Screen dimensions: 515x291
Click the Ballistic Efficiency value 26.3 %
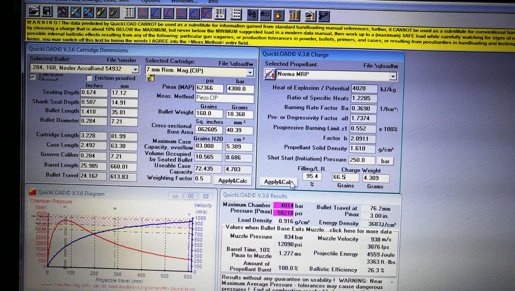click(376, 270)
